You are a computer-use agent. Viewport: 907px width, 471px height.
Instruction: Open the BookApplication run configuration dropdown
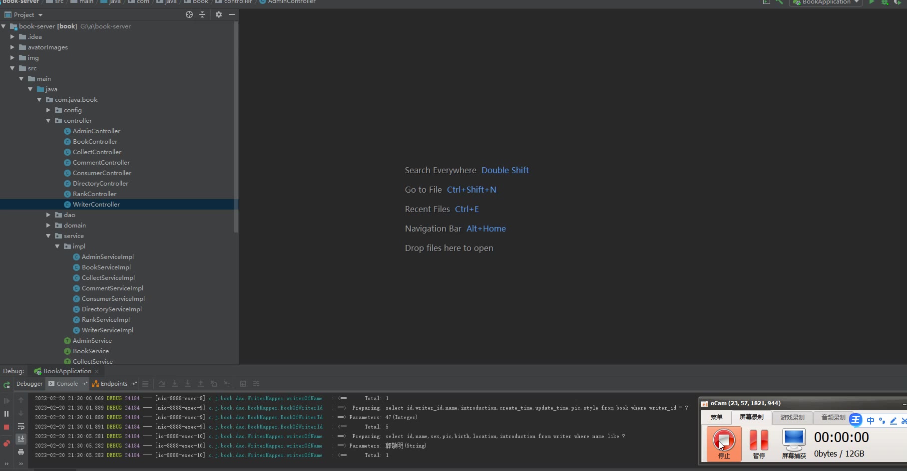click(826, 2)
